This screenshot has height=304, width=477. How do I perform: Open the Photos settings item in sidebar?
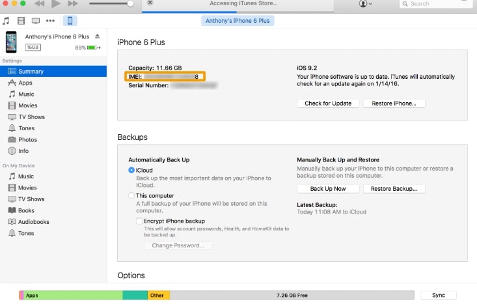pos(27,140)
